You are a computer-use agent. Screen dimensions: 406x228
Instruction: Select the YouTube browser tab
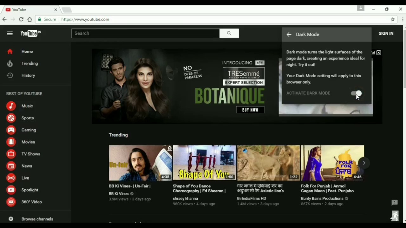(x=30, y=10)
